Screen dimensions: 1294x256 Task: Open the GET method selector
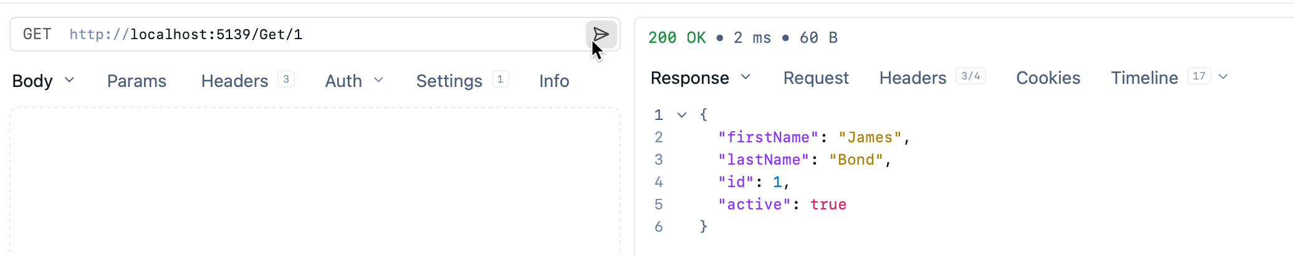tap(37, 34)
